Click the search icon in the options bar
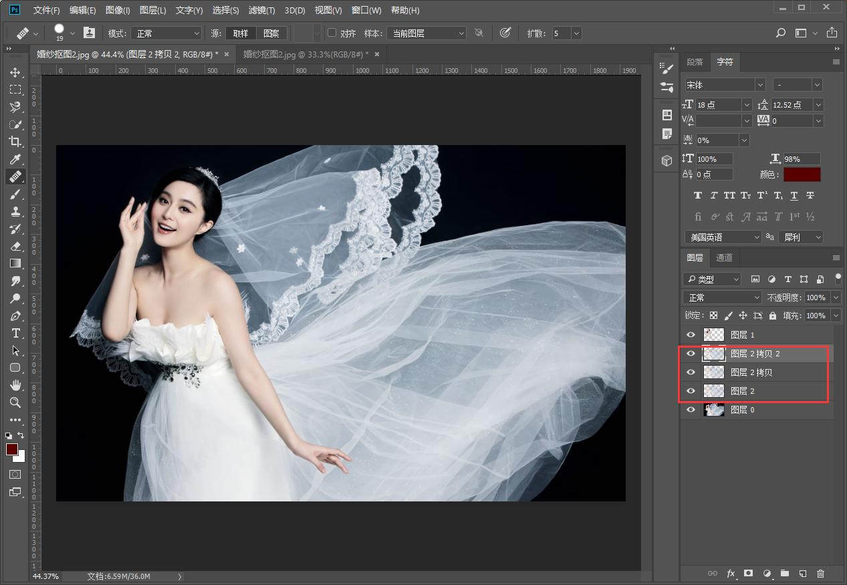Screen dimensions: 847x585 [780, 33]
